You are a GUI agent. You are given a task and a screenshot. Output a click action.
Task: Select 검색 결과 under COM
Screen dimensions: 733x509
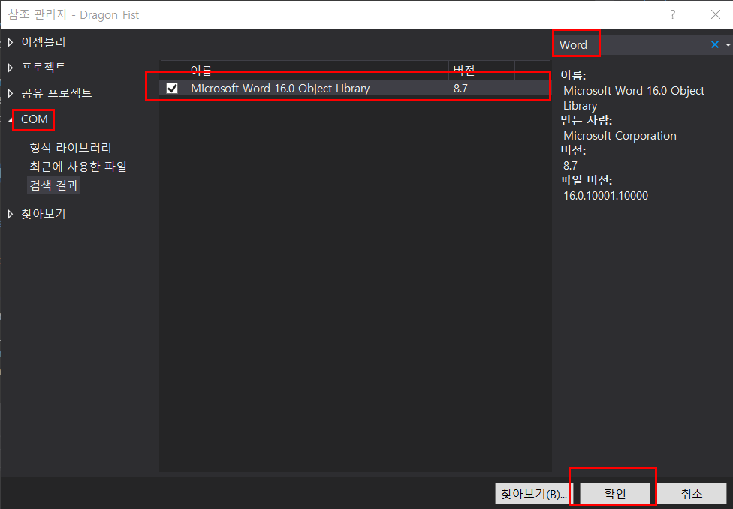coord(54,185)
